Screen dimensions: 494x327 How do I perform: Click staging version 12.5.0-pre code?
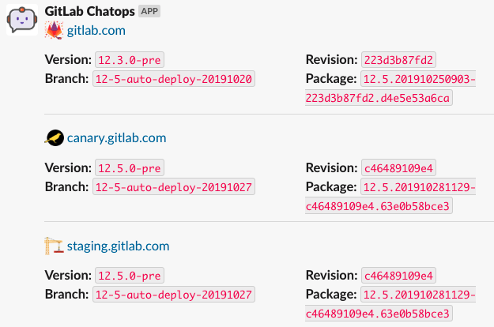coord(130,276)
